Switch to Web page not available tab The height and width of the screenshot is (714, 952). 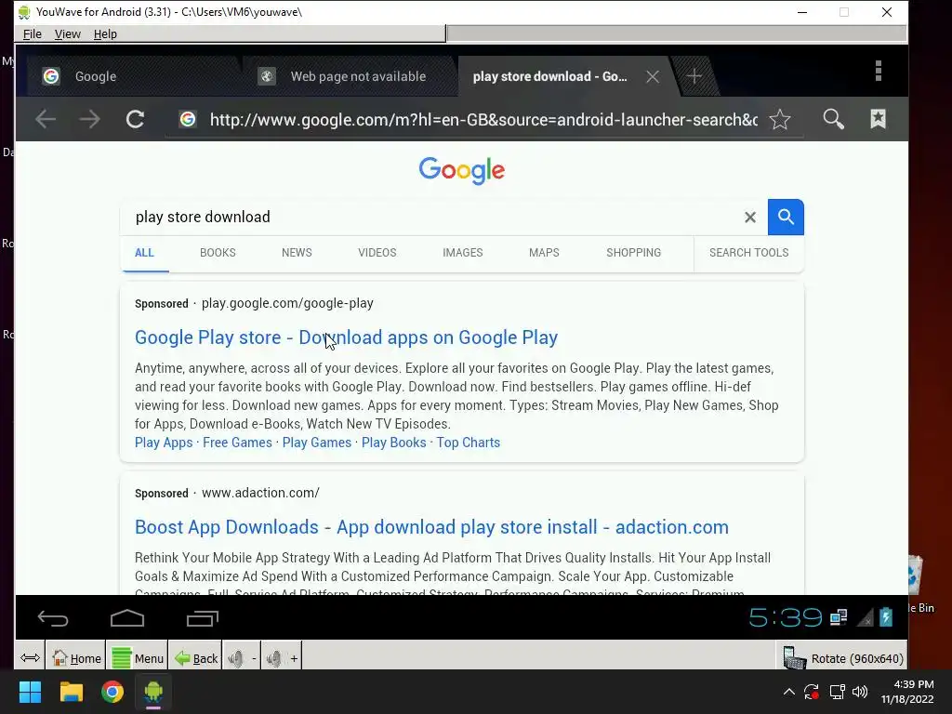[350, 76]
